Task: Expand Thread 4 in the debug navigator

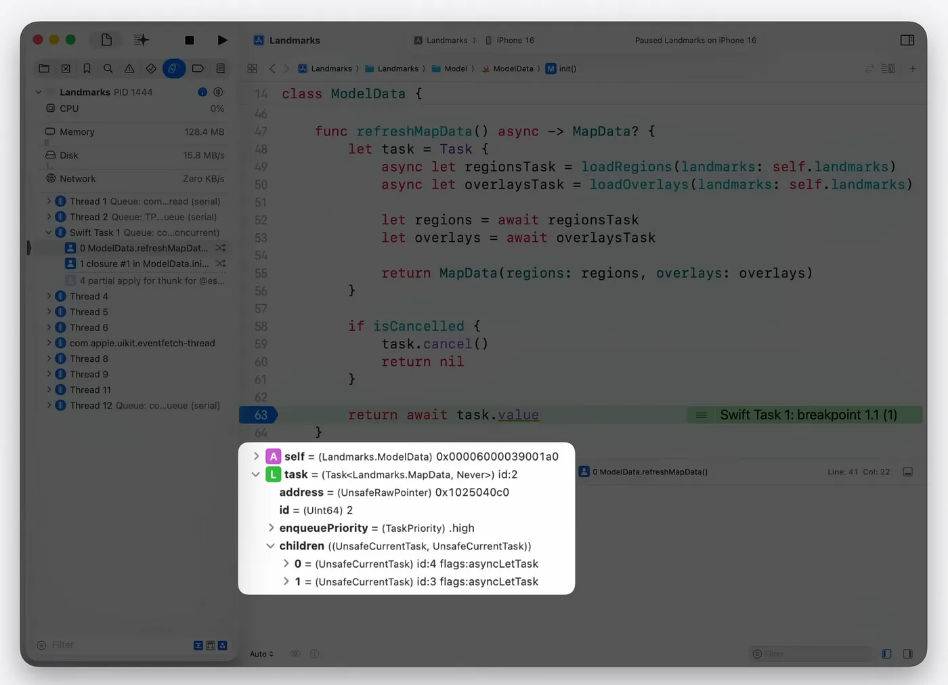Action: 49,296
